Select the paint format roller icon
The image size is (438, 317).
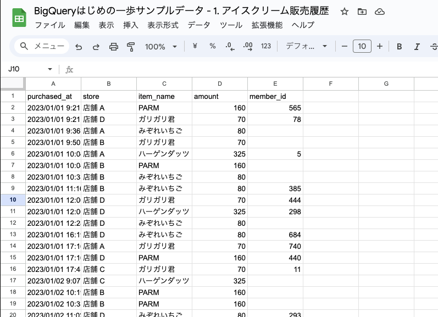click(131, 47)
